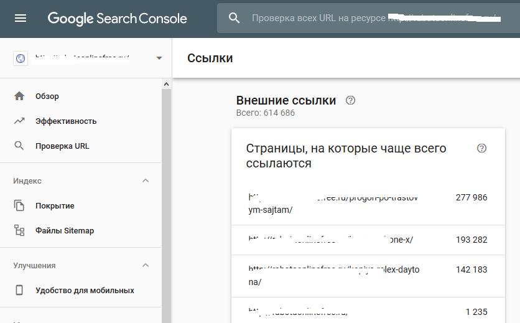Image resolution: width=520 pixels, height=323 pixels.
Task: Open help for Внешние ссылки
Action: [350, 100]
